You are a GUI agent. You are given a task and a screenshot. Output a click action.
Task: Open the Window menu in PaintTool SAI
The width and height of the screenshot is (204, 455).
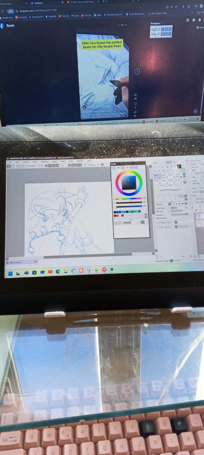point(80,162)
